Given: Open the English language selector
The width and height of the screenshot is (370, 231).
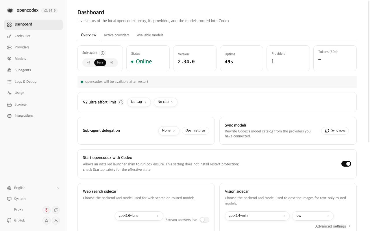Looking at the screenshot, I should [33, 188].
